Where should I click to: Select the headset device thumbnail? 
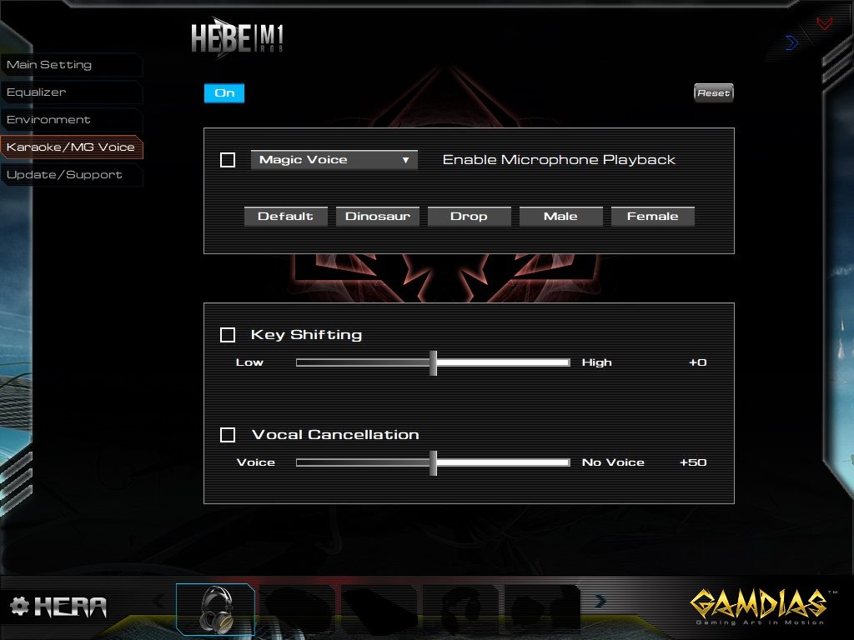(215, 610)
